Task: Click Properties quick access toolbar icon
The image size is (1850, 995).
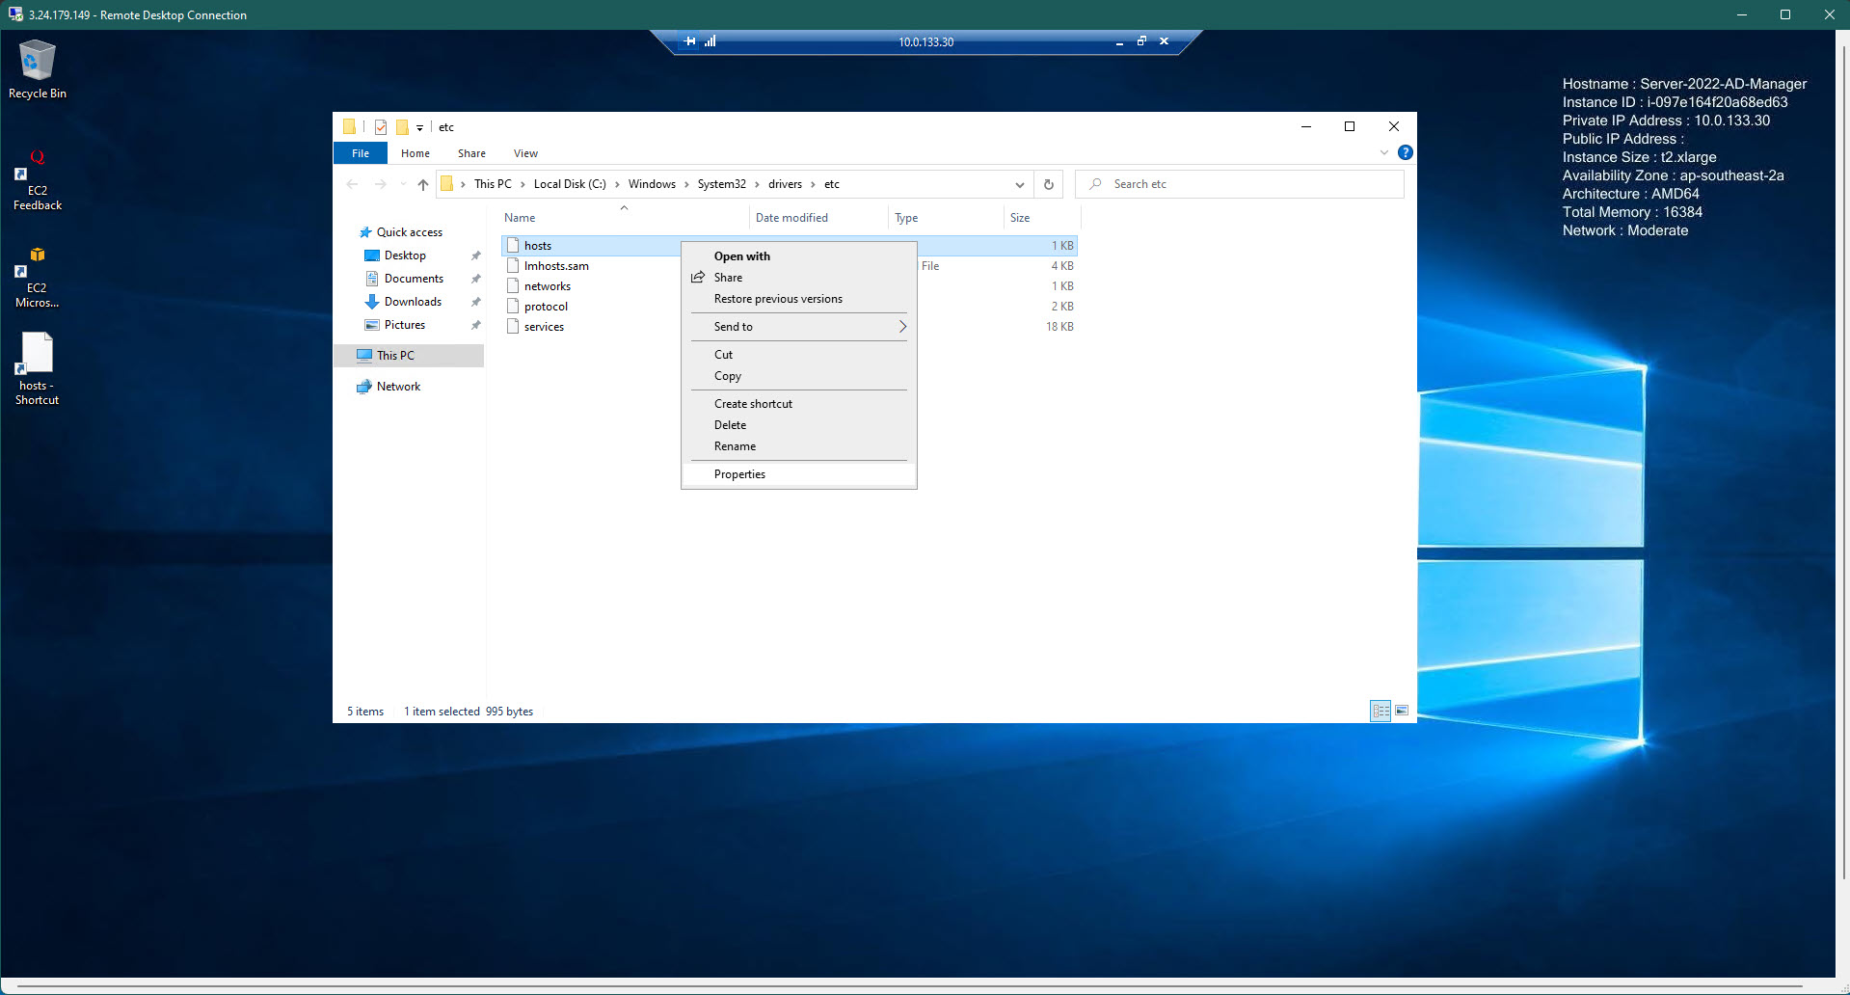Action: coord(381,127)
